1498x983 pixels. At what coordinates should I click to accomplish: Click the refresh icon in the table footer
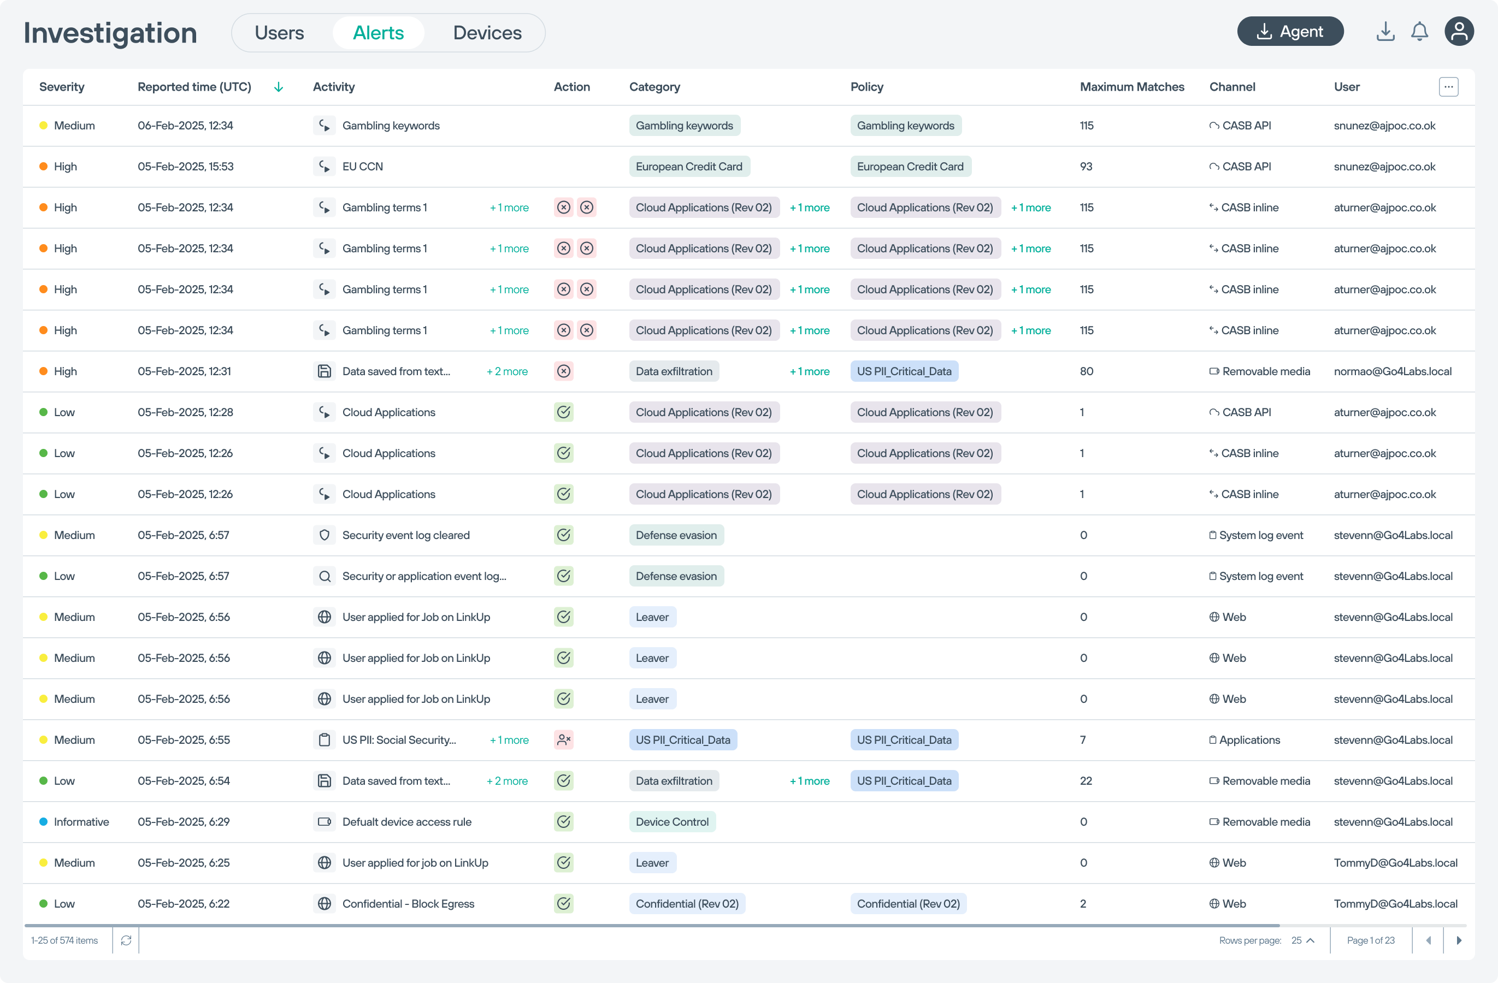point(126,940)
